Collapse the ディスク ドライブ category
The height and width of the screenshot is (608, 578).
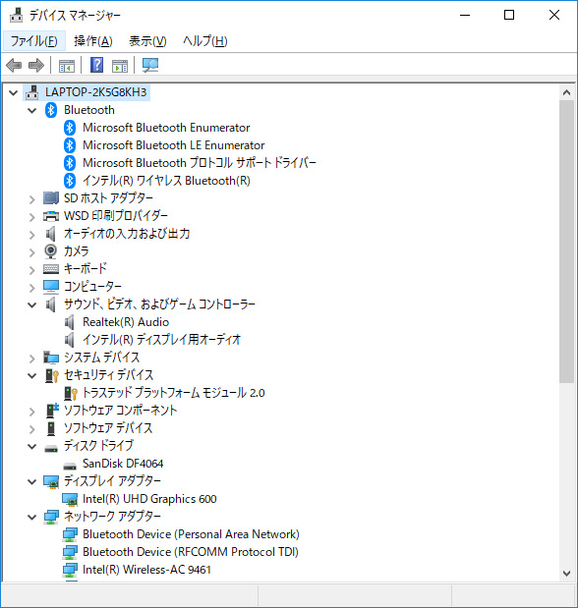32,447
